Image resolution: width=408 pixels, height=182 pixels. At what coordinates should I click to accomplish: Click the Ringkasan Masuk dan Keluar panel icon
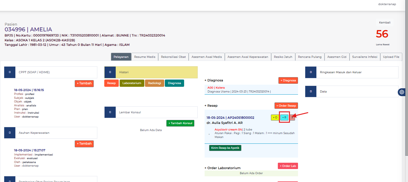click(x=311, y=72)
